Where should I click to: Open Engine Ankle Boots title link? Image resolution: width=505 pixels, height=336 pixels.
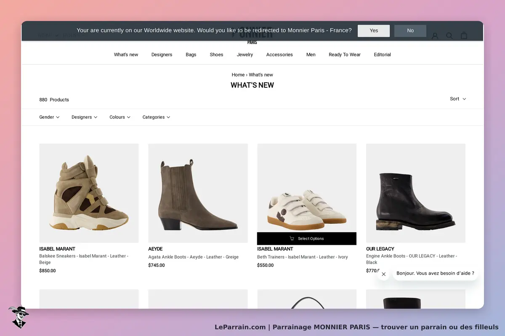point(412,259)
